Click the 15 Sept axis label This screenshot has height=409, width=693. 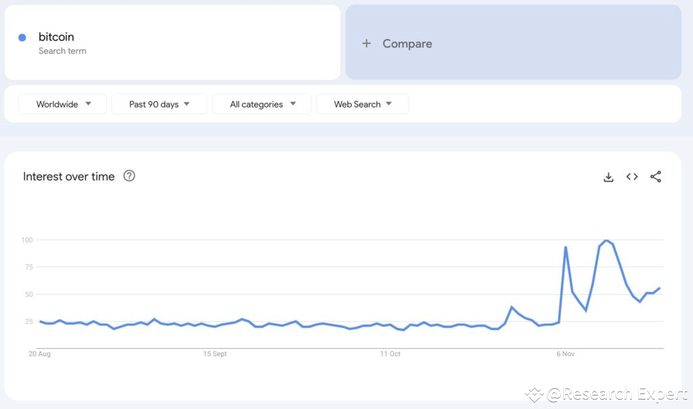click(x=215, y=354)
